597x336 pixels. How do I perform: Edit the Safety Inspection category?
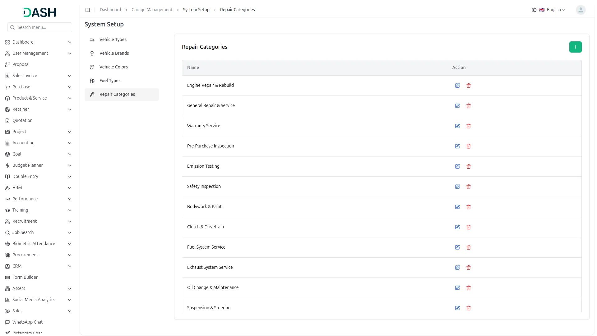457,187
